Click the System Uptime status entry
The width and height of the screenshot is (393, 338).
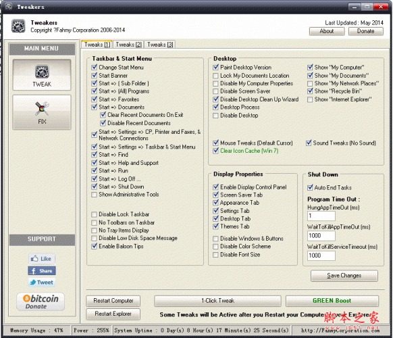(201, 330)
